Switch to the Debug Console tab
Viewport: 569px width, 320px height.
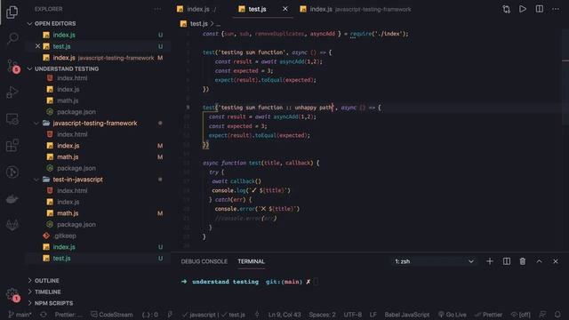pyautogui.click(x=204, y=261)
